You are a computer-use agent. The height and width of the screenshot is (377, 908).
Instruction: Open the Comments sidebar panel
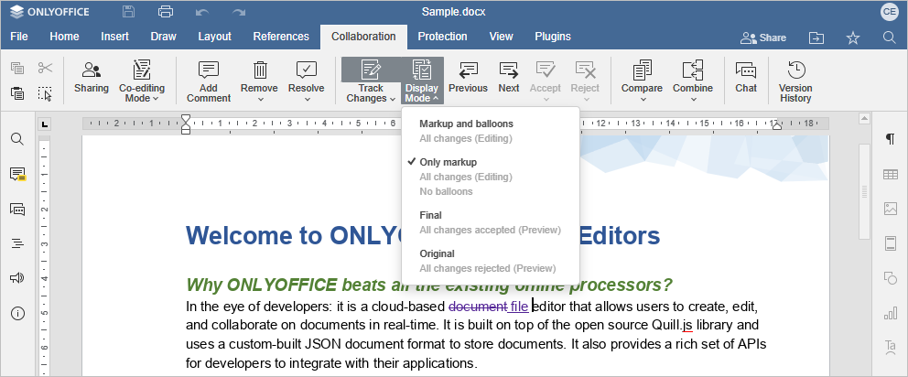tap(17, 174)
